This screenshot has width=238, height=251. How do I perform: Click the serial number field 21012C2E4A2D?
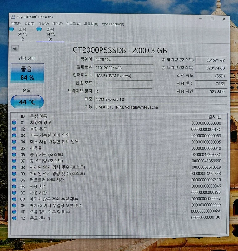[123, 68]
